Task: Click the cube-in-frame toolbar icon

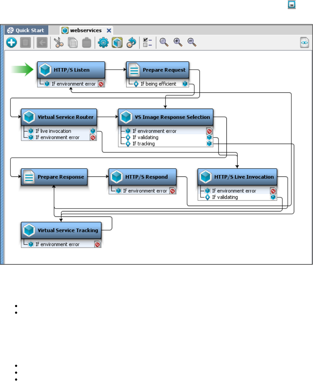Action: click(117, 43)
